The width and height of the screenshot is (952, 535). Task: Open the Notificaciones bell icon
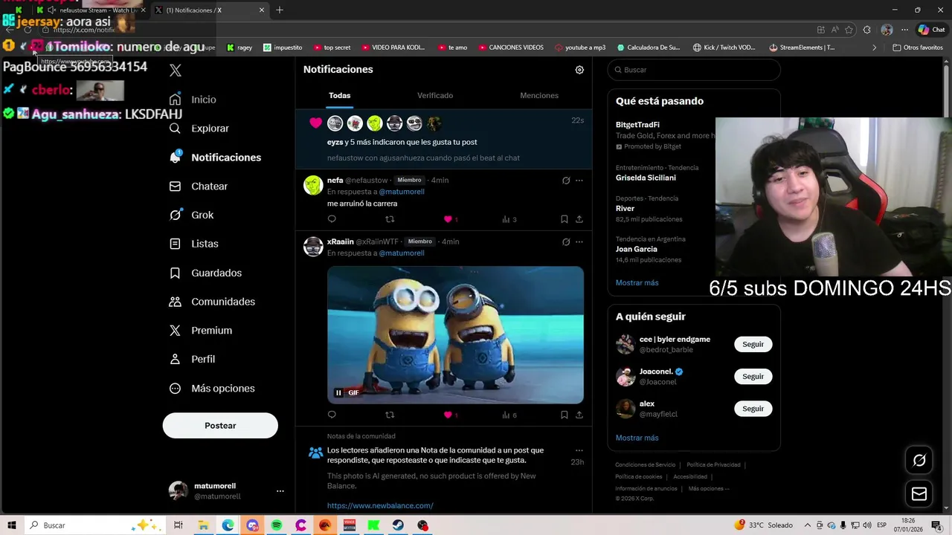[175, 157]
